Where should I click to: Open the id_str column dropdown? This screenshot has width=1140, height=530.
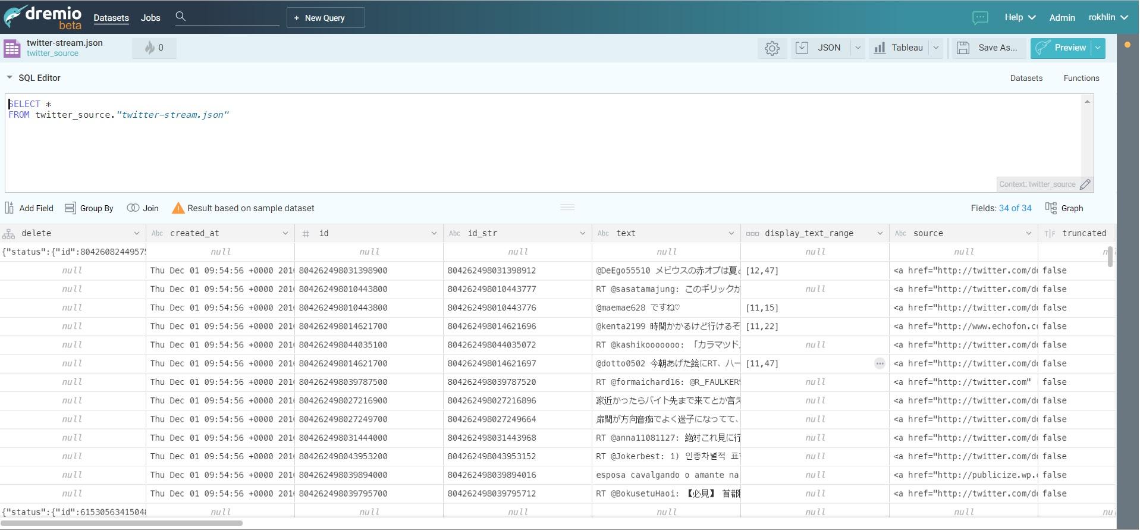point(582,233)
